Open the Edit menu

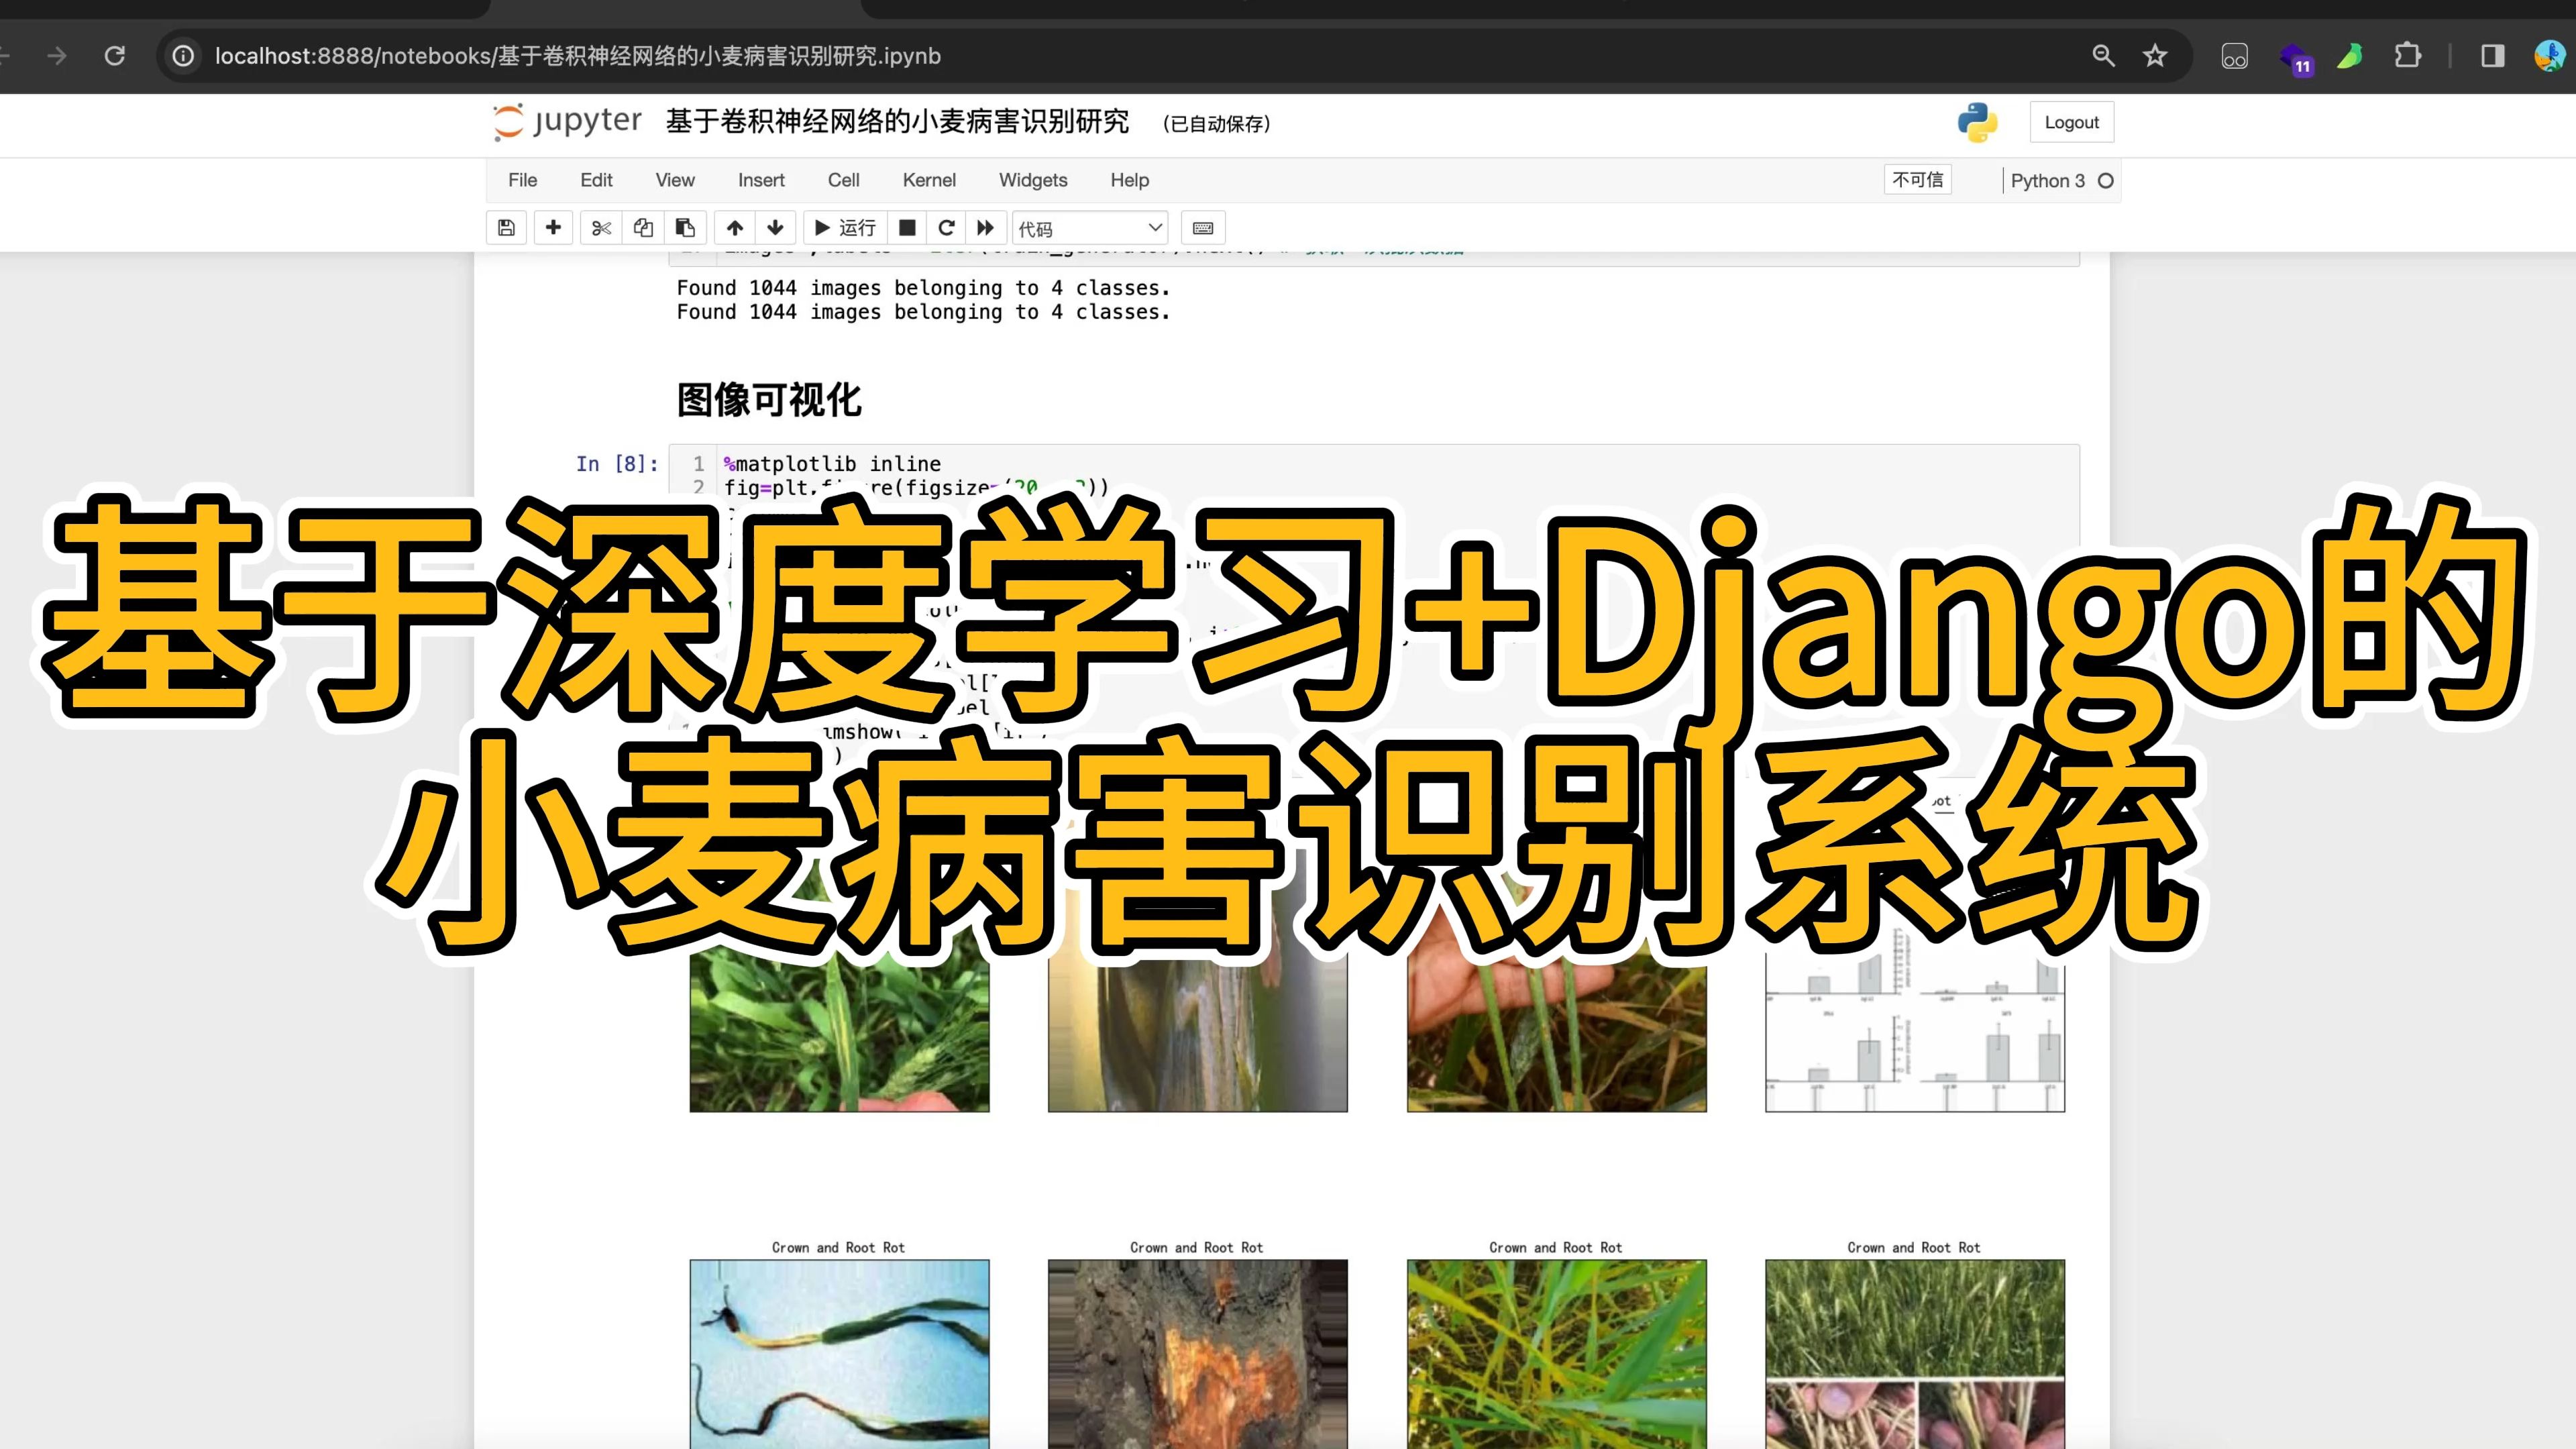(596, 180)
